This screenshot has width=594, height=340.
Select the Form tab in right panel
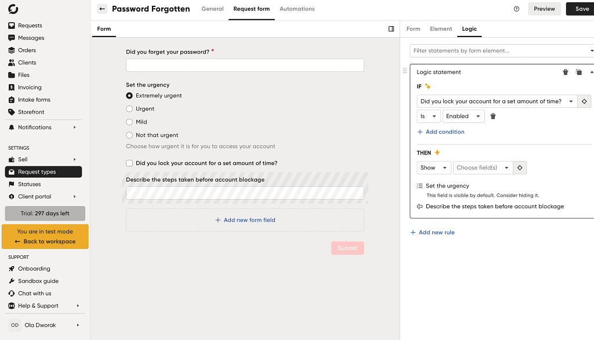click(413, 29)
